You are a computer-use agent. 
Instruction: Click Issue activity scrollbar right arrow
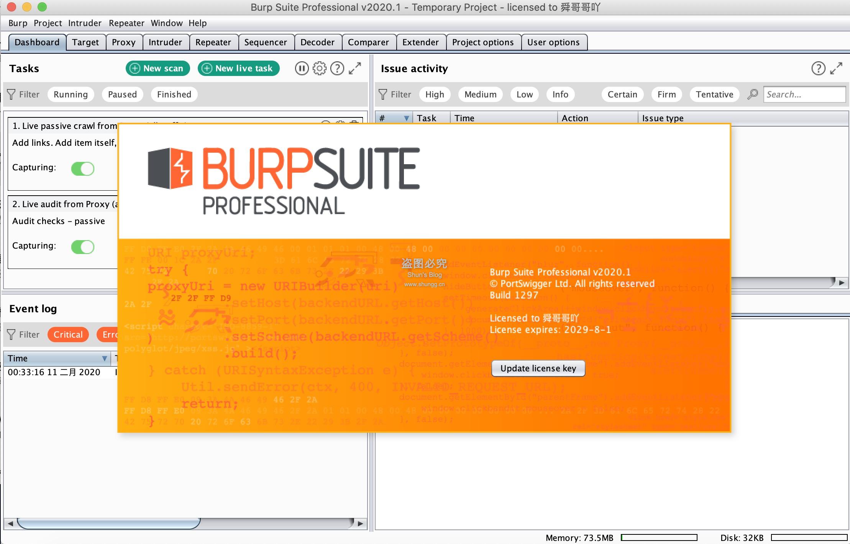[x=842, y=283]
